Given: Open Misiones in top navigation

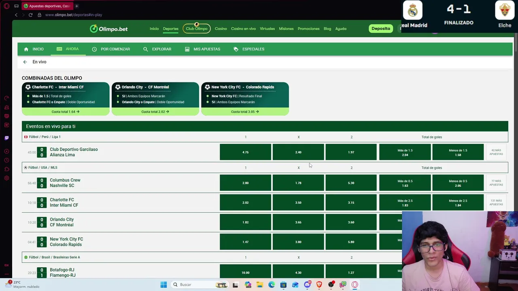Looking at the screenshot, I should [286, 29].
